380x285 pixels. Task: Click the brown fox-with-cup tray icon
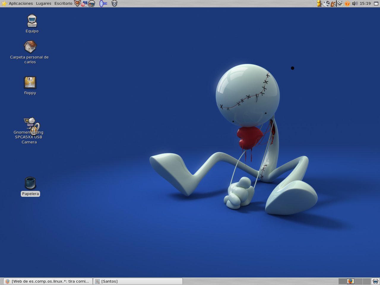pos(333,4)
